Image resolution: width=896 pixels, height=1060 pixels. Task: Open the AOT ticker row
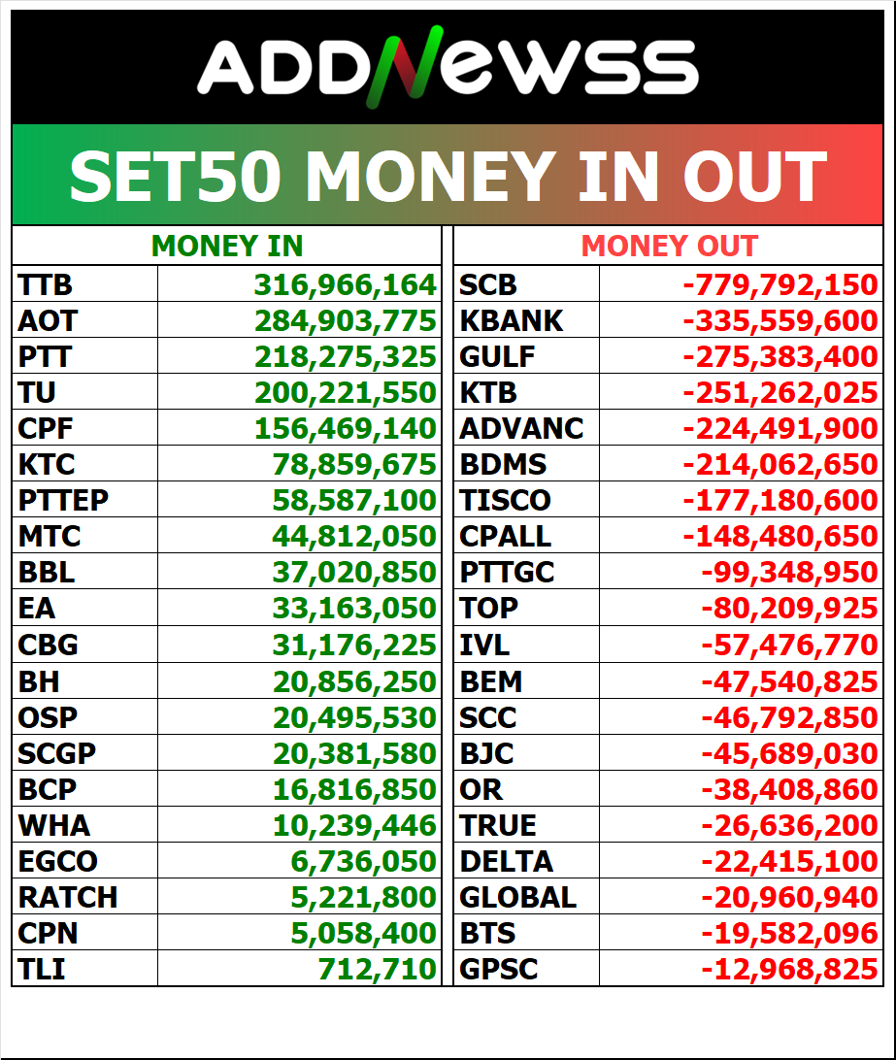(x=48, y=320)
